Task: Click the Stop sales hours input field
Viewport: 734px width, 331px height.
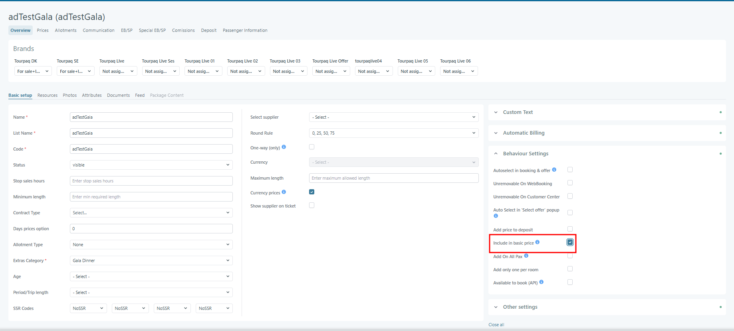Action: [151, 181]
